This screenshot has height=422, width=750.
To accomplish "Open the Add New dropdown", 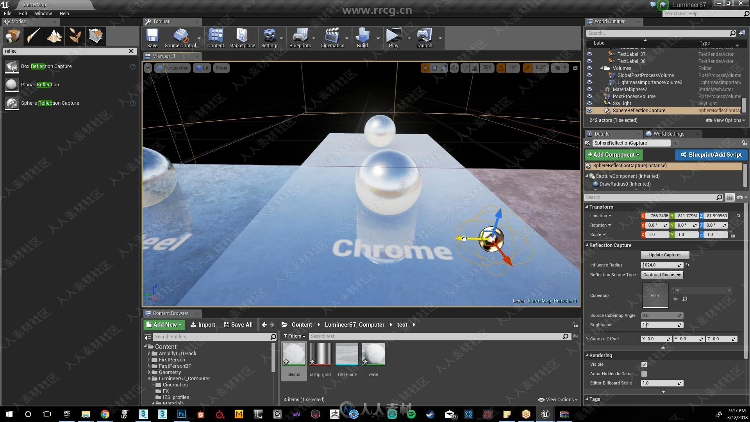I will [164, 325].
